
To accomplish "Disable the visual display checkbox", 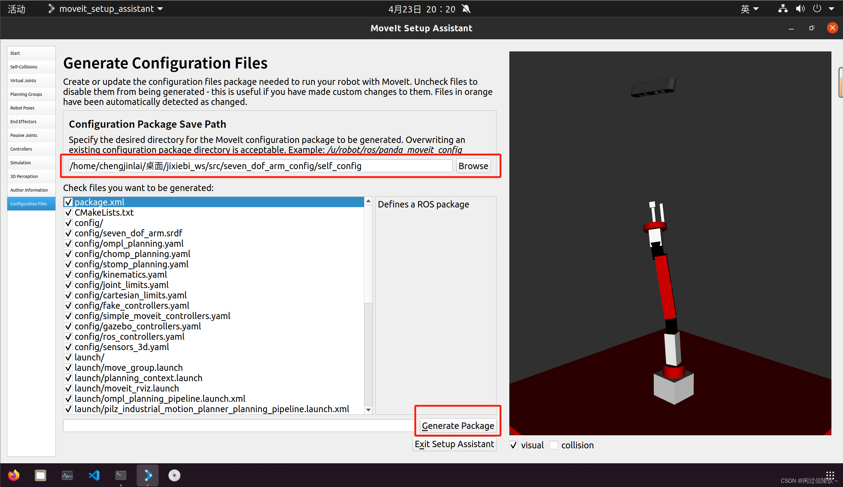I will 514,445.
